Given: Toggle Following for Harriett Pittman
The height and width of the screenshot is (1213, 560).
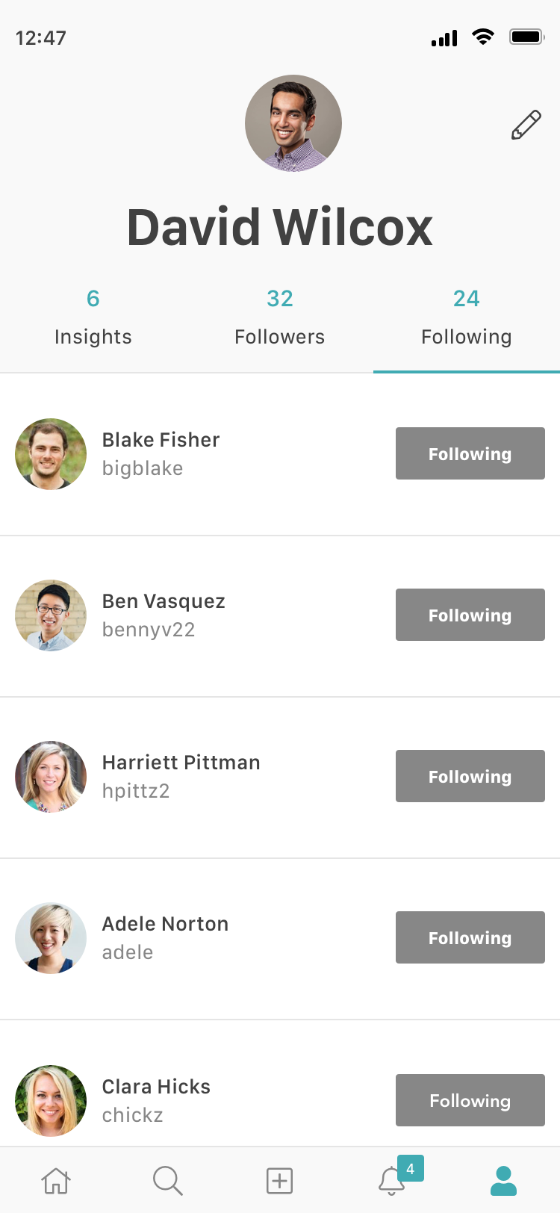Looking at the screenshot, I should (470, 776).
